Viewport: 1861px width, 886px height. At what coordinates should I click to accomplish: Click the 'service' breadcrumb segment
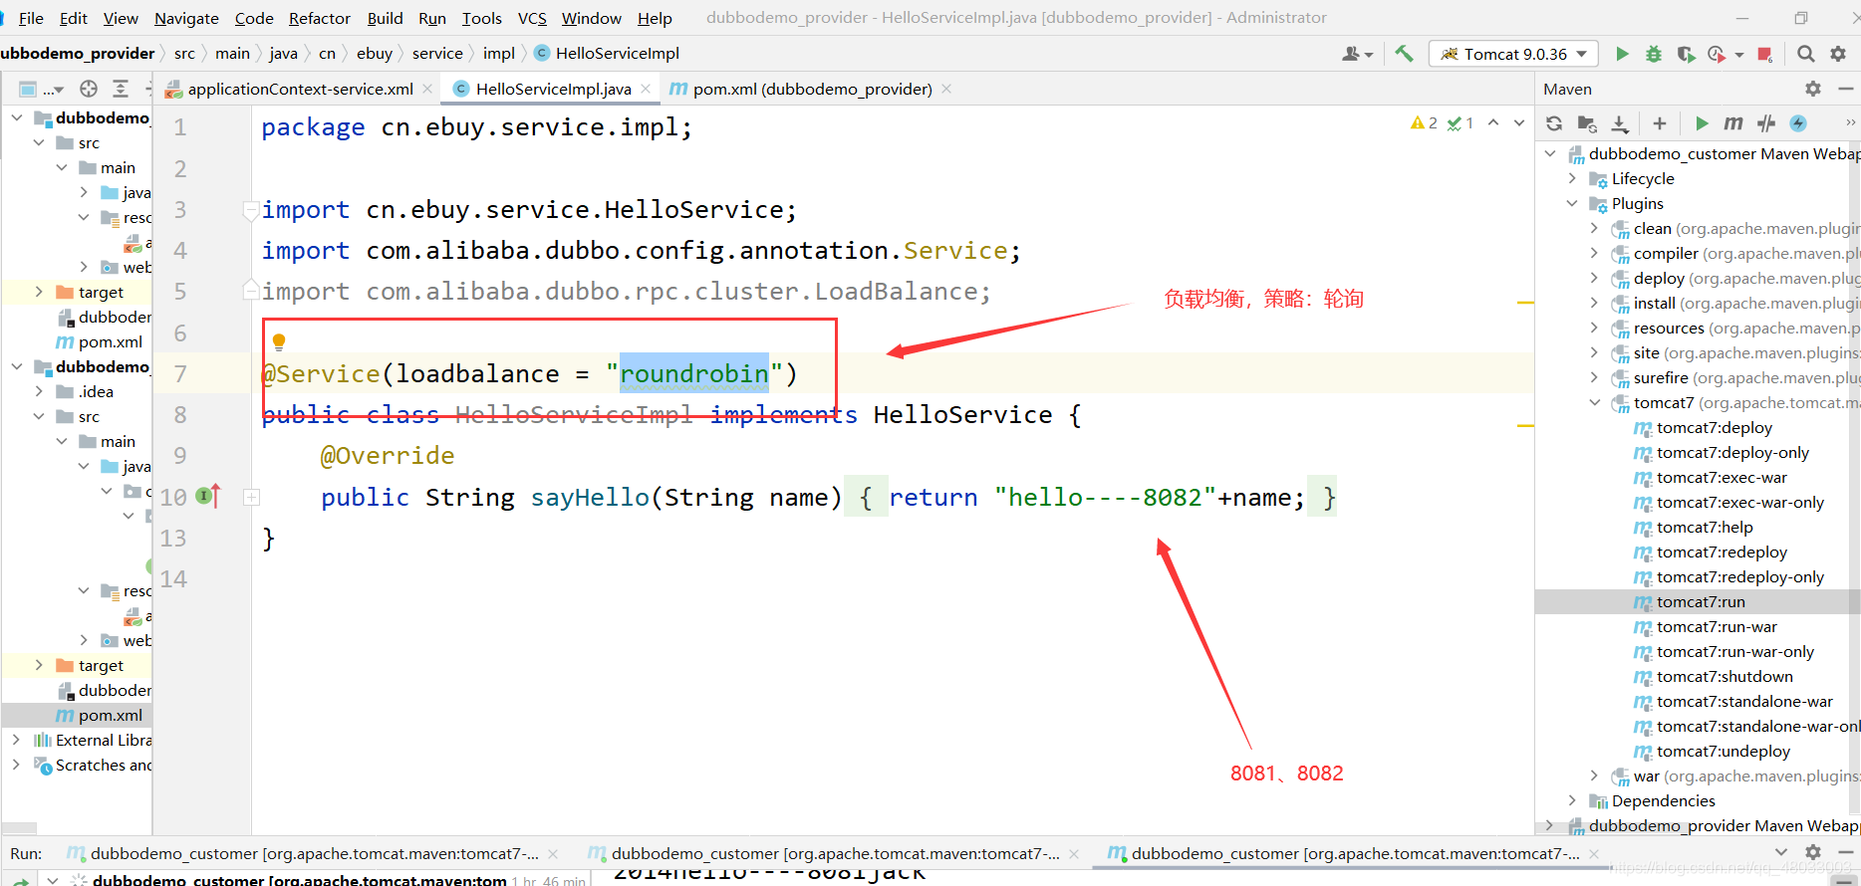[437, 54]
